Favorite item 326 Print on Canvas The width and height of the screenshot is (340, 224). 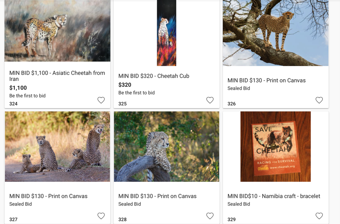(x=319, y=100)
